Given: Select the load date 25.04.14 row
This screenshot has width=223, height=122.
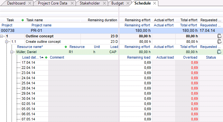Looking at the screenshot, I should click(28, 83).
